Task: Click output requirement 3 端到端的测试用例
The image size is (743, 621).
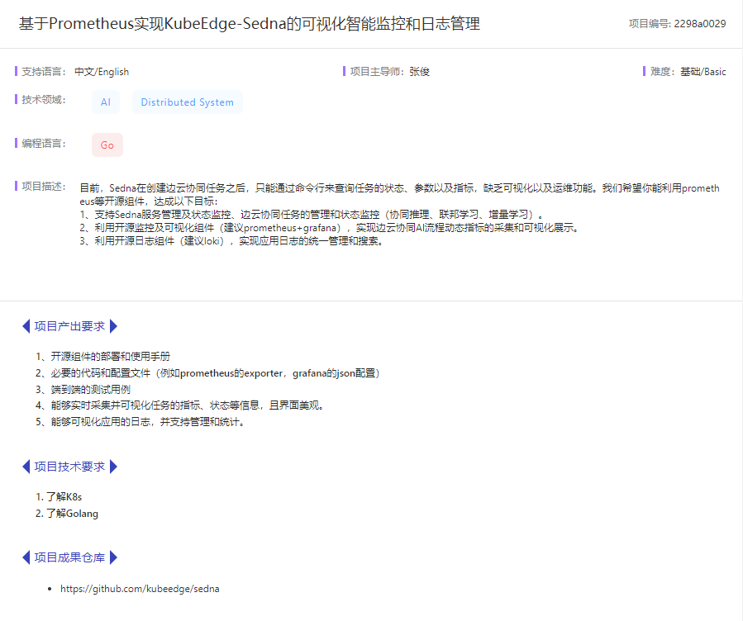Action: pyautogui.click(x=83, y=390)
